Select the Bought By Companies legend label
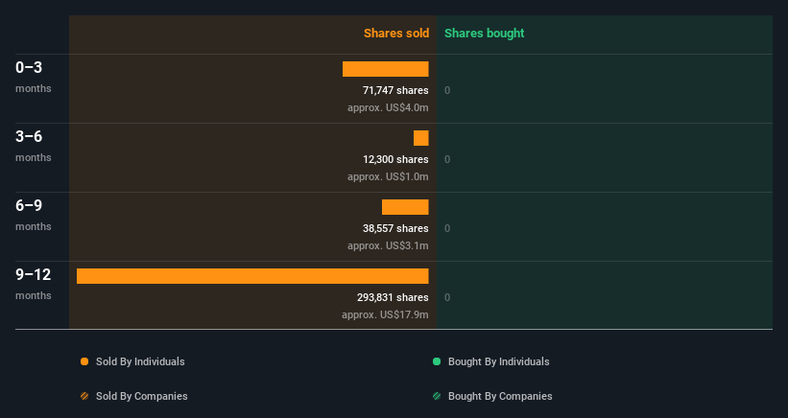The height and width of the screenshot is (418, 788). (500, 396)
